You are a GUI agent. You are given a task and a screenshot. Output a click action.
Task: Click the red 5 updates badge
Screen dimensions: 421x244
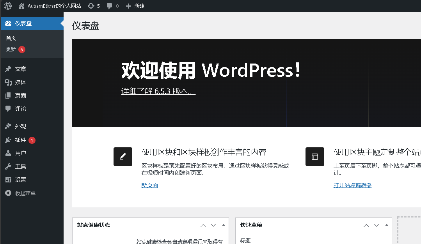(22, 50)
